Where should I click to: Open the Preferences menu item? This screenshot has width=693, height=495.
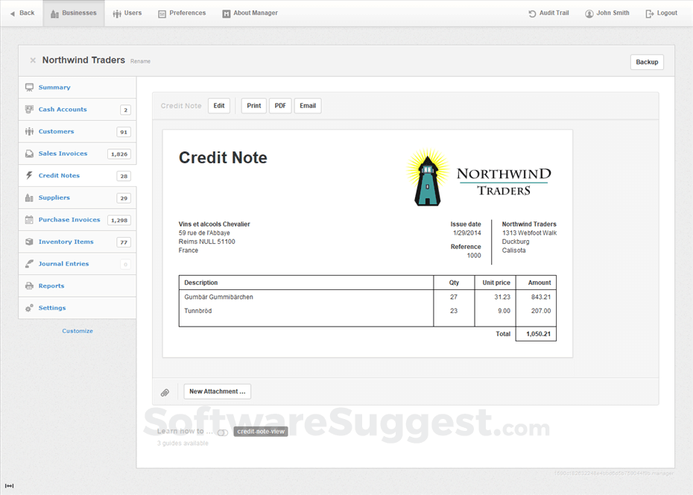coord(181,13)
